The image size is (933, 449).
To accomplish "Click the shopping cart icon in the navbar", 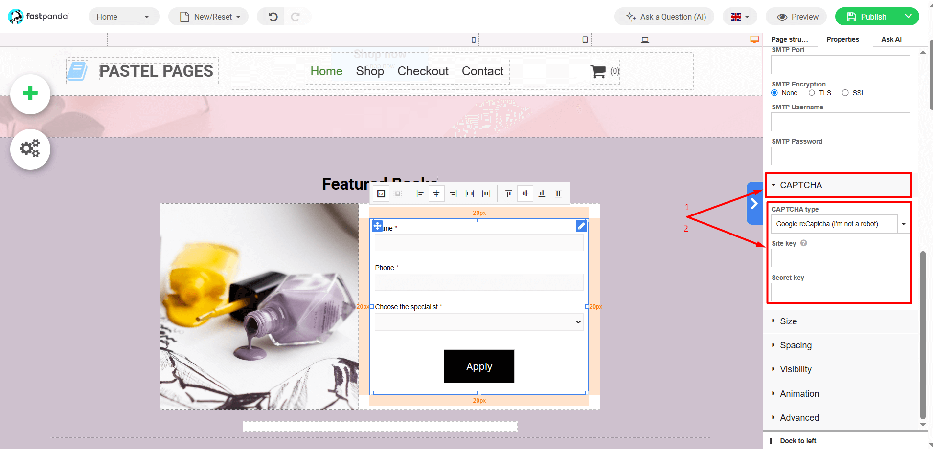I will tap(597, 71).
